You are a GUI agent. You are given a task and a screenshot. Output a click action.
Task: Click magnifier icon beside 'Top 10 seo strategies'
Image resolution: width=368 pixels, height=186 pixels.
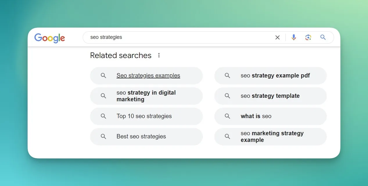point(103,116)
